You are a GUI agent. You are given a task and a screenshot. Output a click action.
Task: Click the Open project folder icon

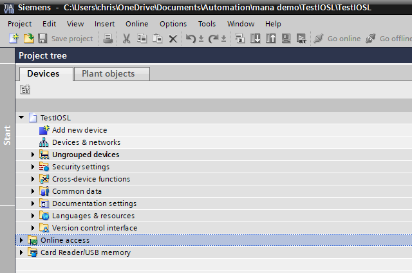28,39
